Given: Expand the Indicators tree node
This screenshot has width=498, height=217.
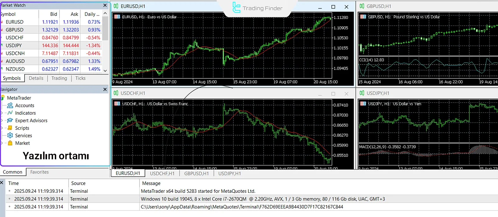Looking at the screenshot, I should (2, 113).
